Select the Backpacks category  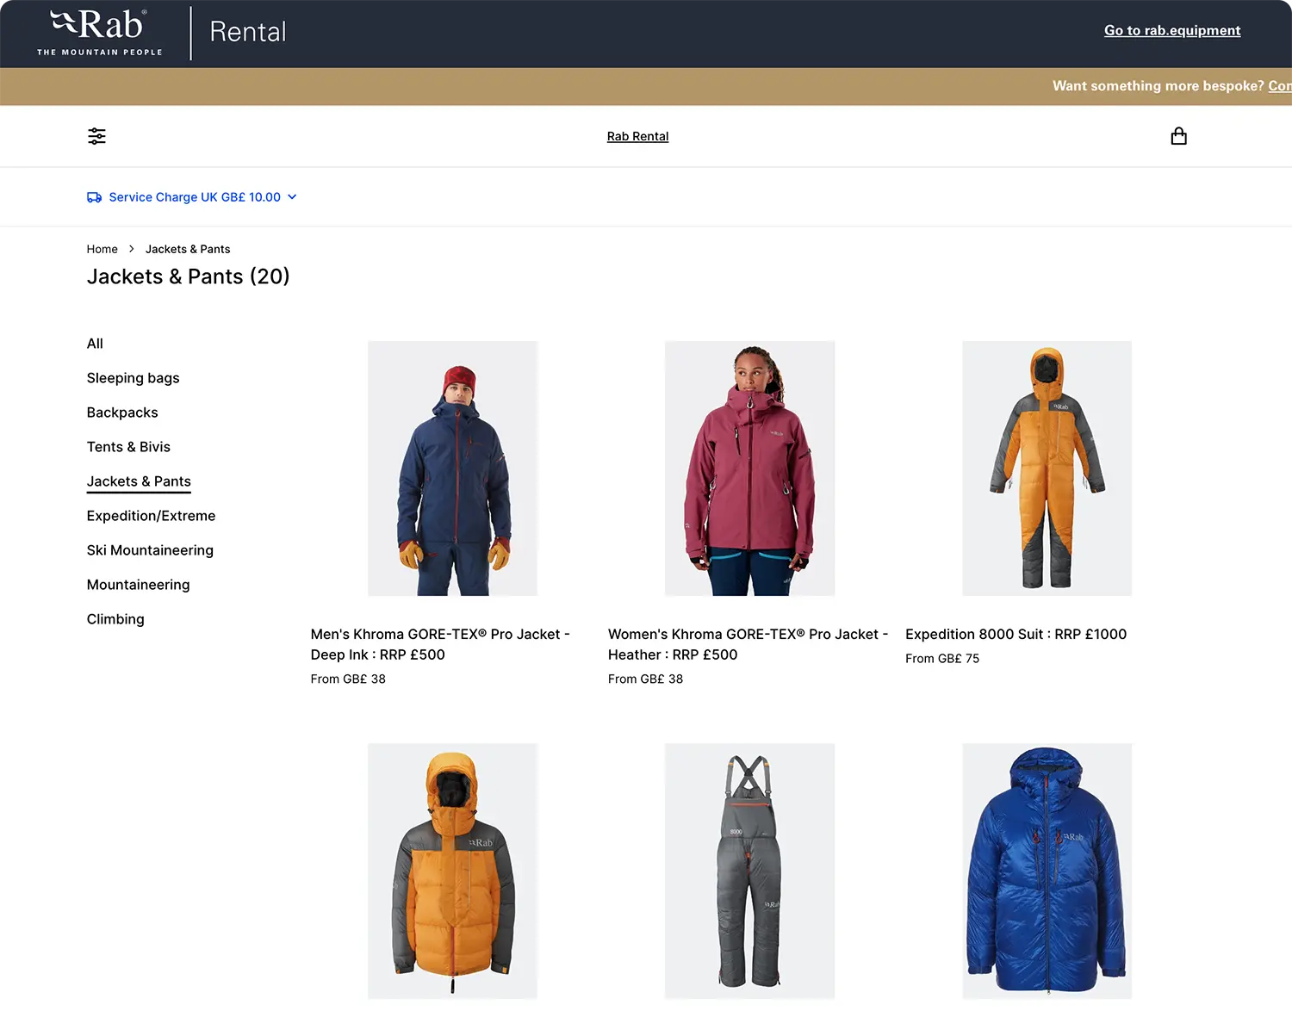pos(122,412)
